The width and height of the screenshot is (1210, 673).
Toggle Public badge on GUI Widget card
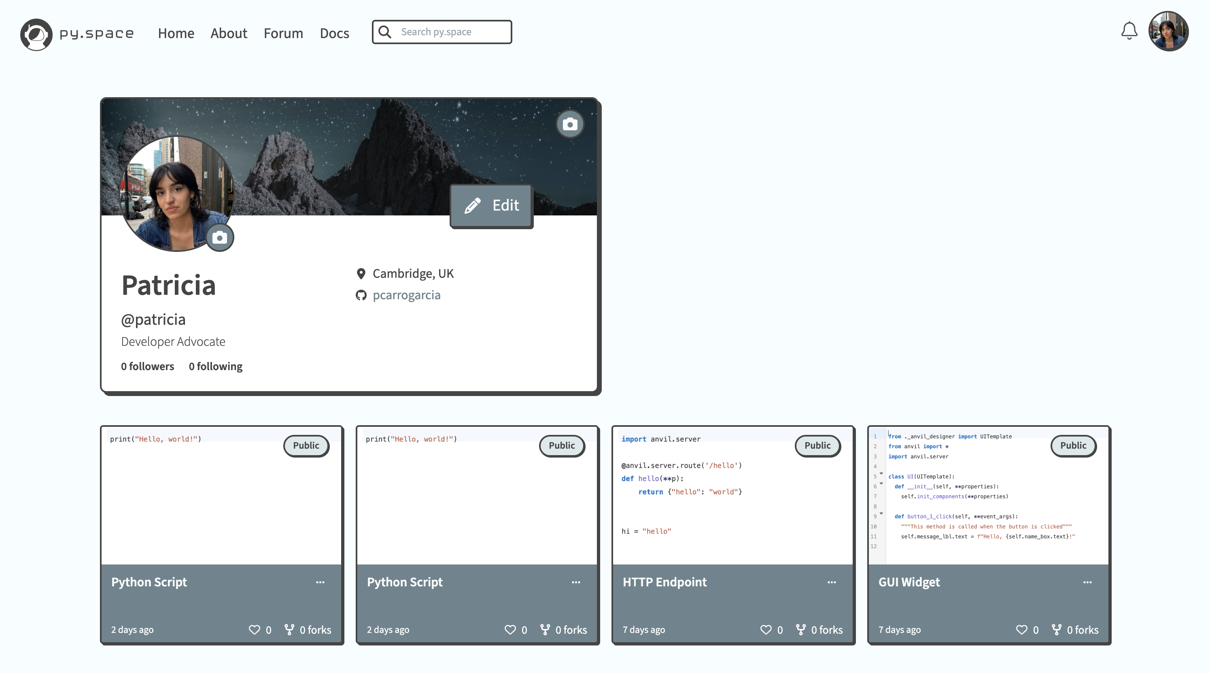1073,445
